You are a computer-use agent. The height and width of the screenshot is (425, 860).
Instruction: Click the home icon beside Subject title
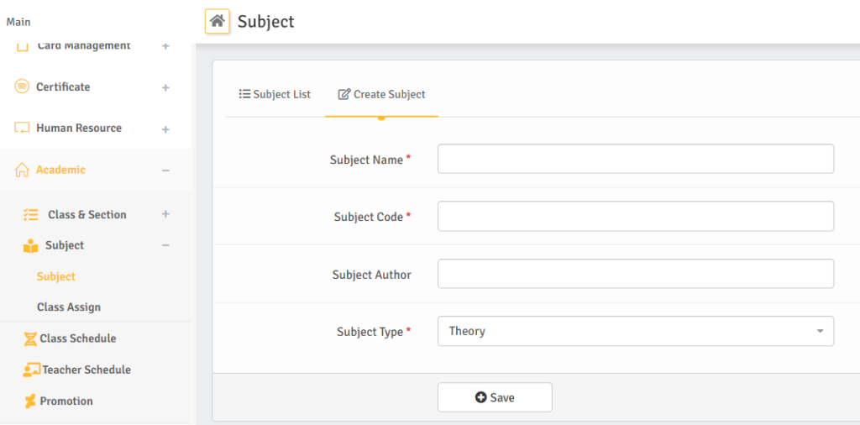point(217,21)
